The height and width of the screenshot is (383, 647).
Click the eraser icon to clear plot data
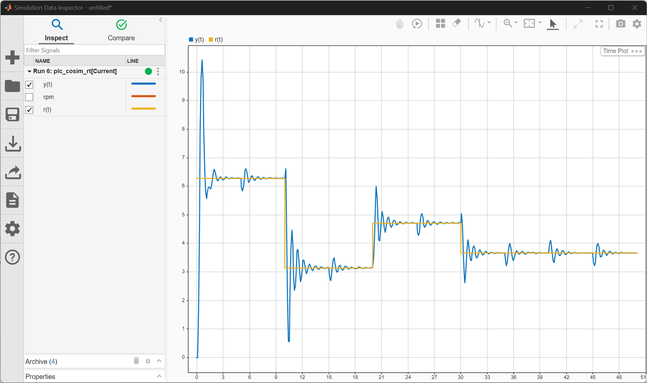point(456,23)
